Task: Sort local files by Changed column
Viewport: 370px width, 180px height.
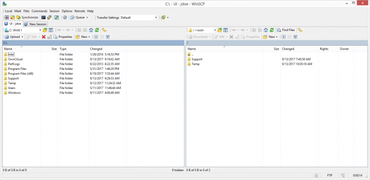Action: pyautogui.click(x=108, y=49)
